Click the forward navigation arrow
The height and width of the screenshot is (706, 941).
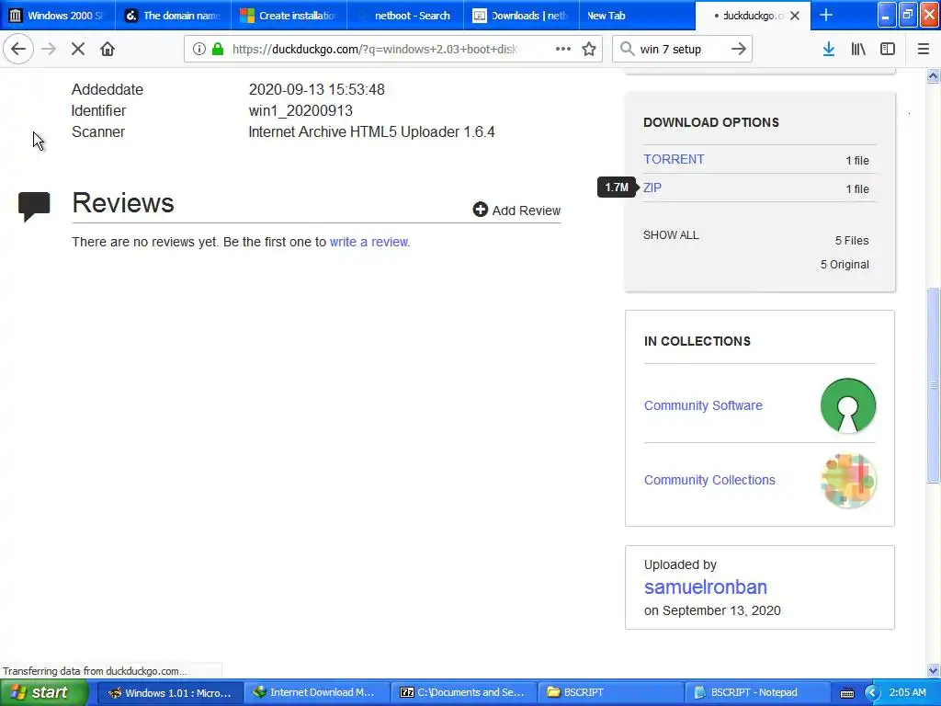49,49
